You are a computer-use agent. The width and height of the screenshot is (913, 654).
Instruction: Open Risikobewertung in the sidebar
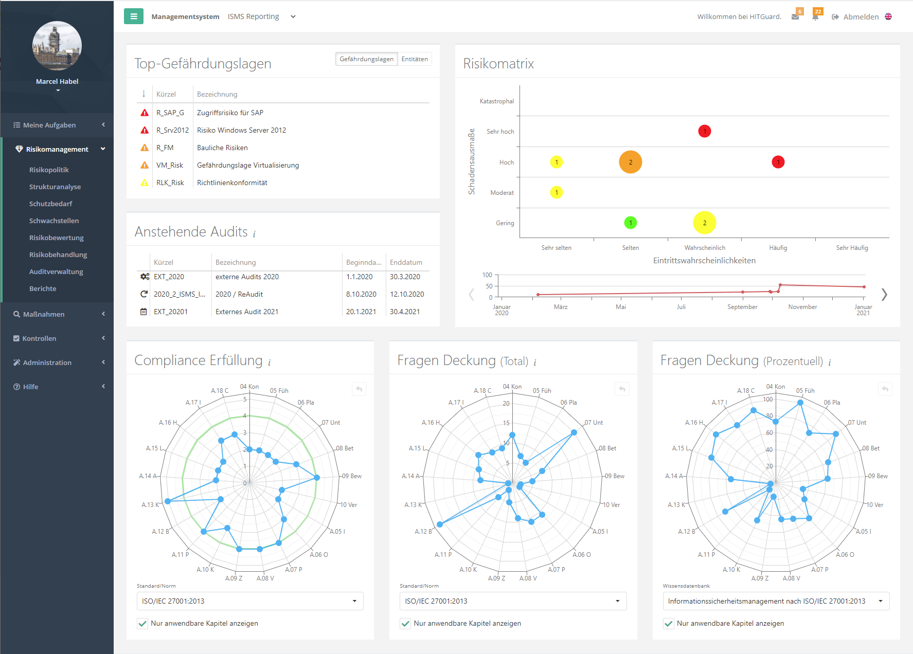57,238
